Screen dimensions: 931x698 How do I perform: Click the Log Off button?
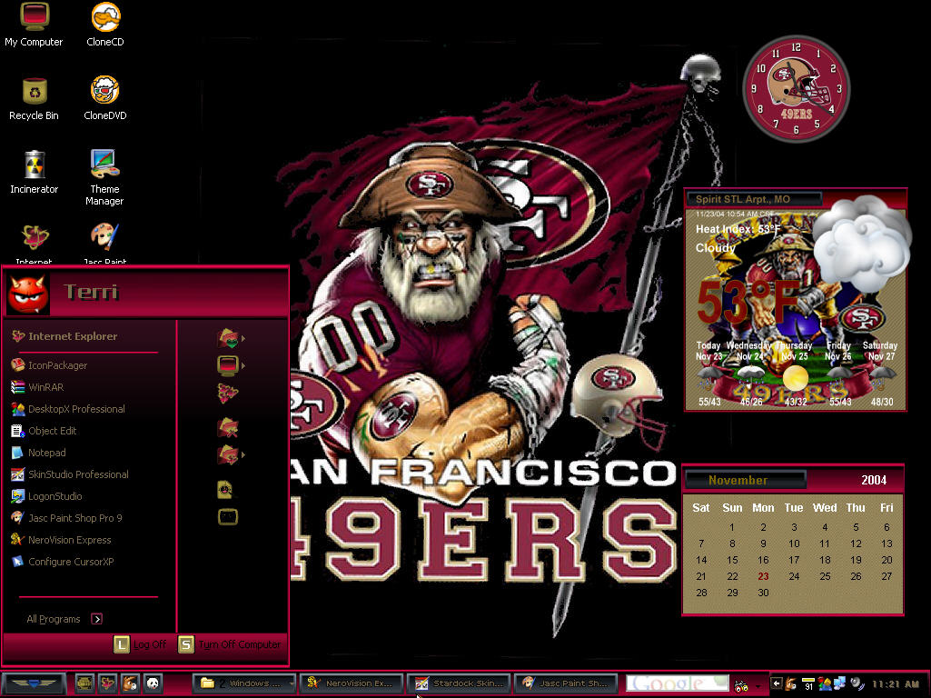click(140, 644)
